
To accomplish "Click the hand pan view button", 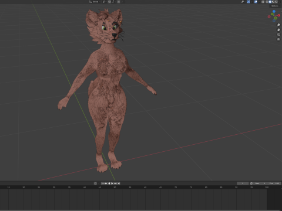I will point(278,30).
